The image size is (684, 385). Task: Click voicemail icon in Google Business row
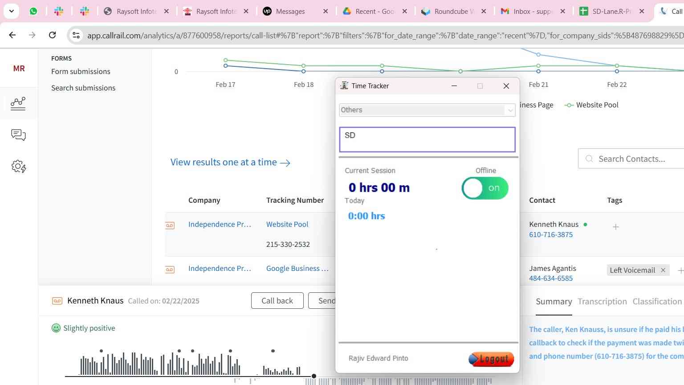click(x=170, y=270)
